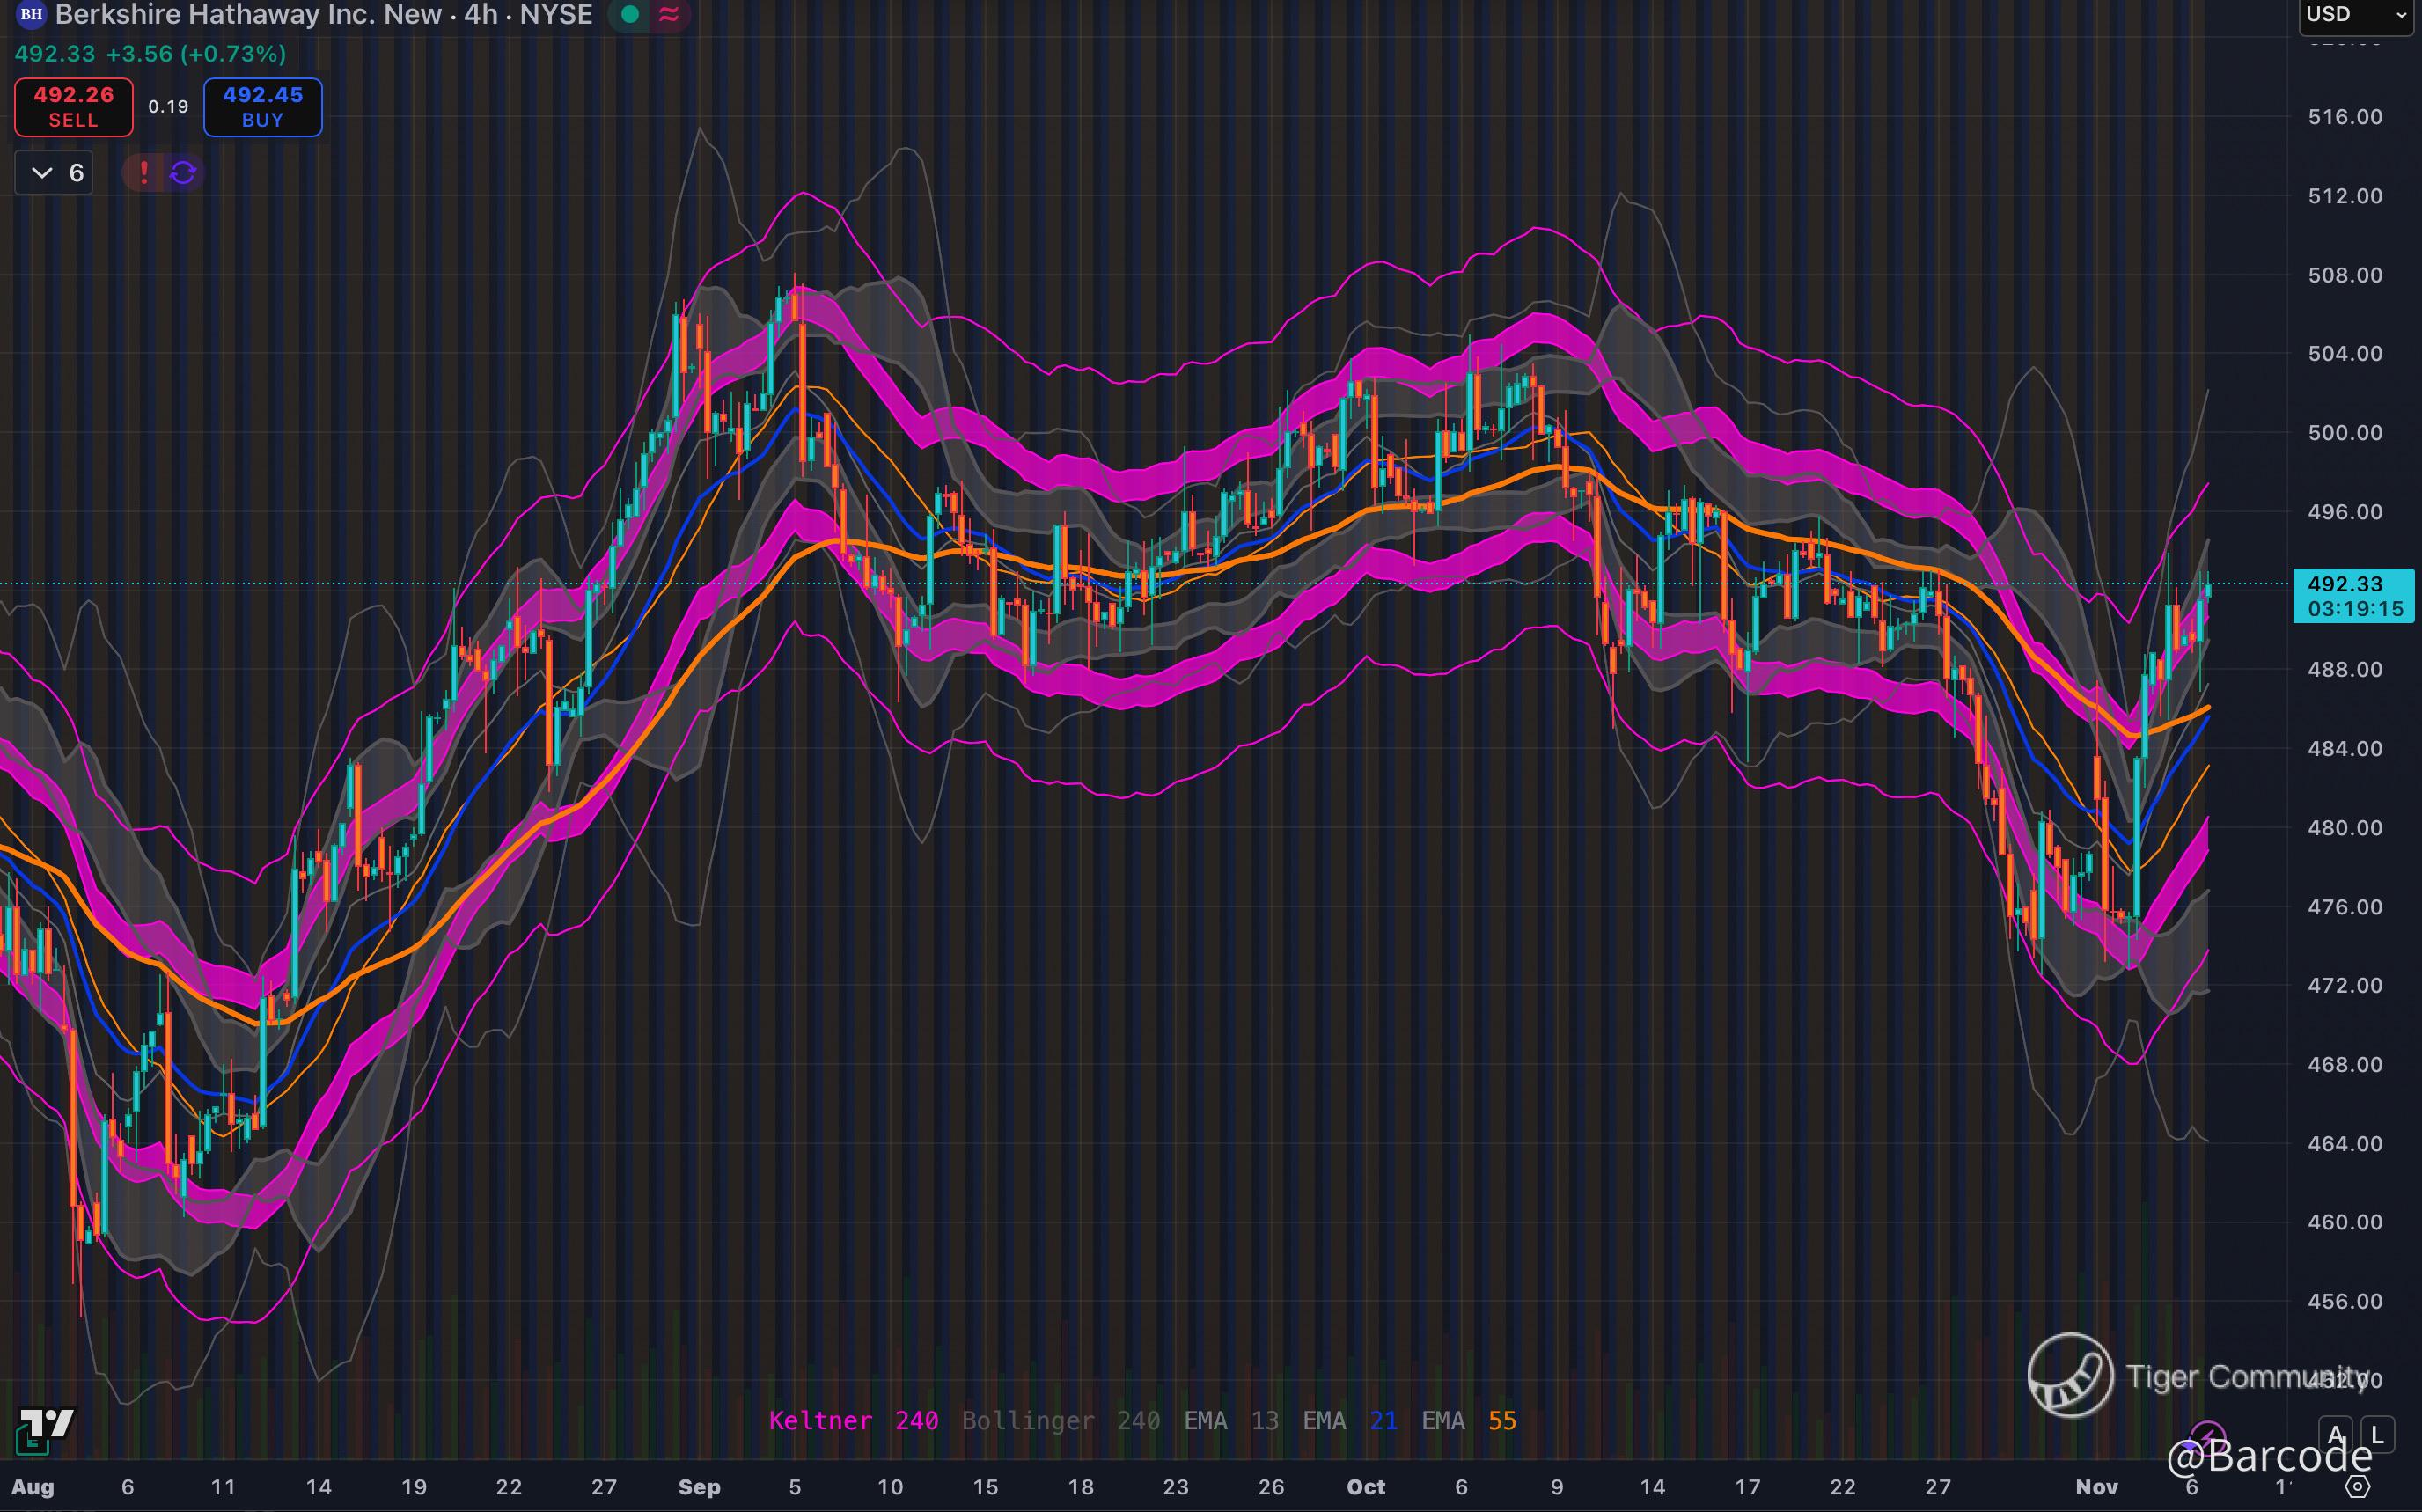Toggle log scale with the L button
The height and width of the screenshot is (1512, 2422).
click(x=2377, y=1435)
